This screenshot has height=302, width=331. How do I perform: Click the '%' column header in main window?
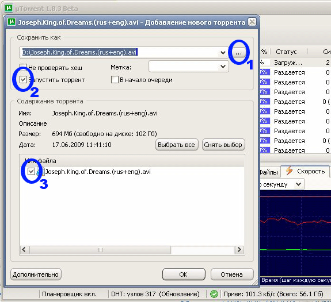coord(264,52)
